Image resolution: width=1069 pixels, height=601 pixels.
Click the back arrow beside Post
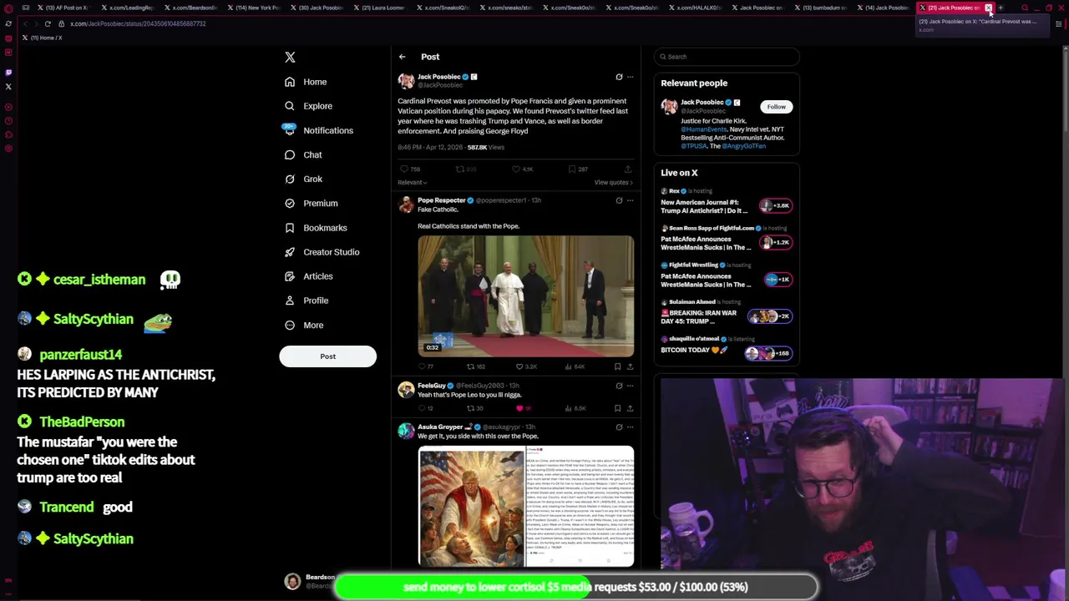coord(402,57)
